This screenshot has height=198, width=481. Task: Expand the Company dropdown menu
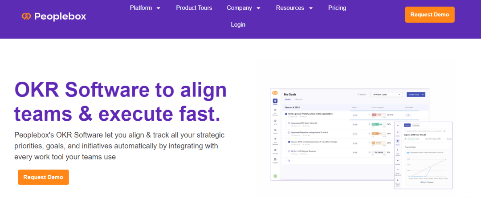(244, 8)
